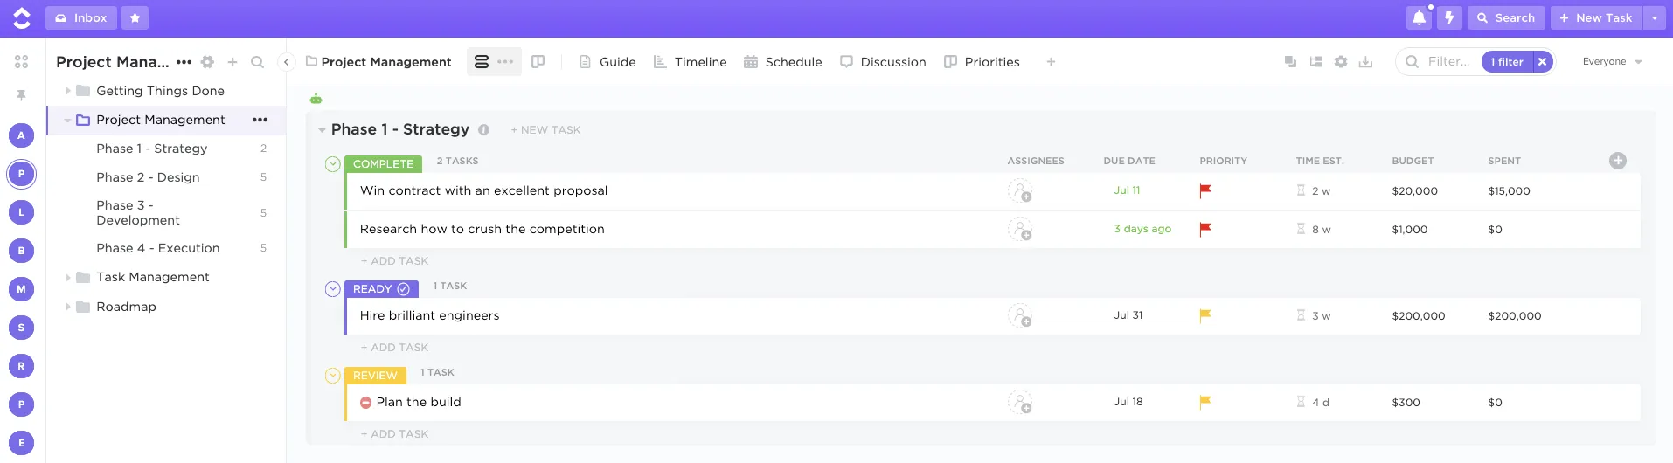Add a new view with plus icon
This screenshot has width=1673, height=463.
[x=1051, y=62]
